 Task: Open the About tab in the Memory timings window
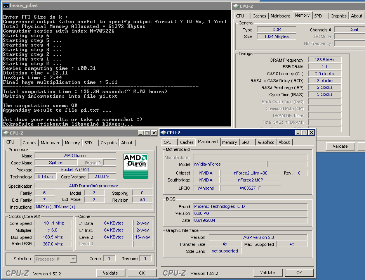tap(356, 16)
